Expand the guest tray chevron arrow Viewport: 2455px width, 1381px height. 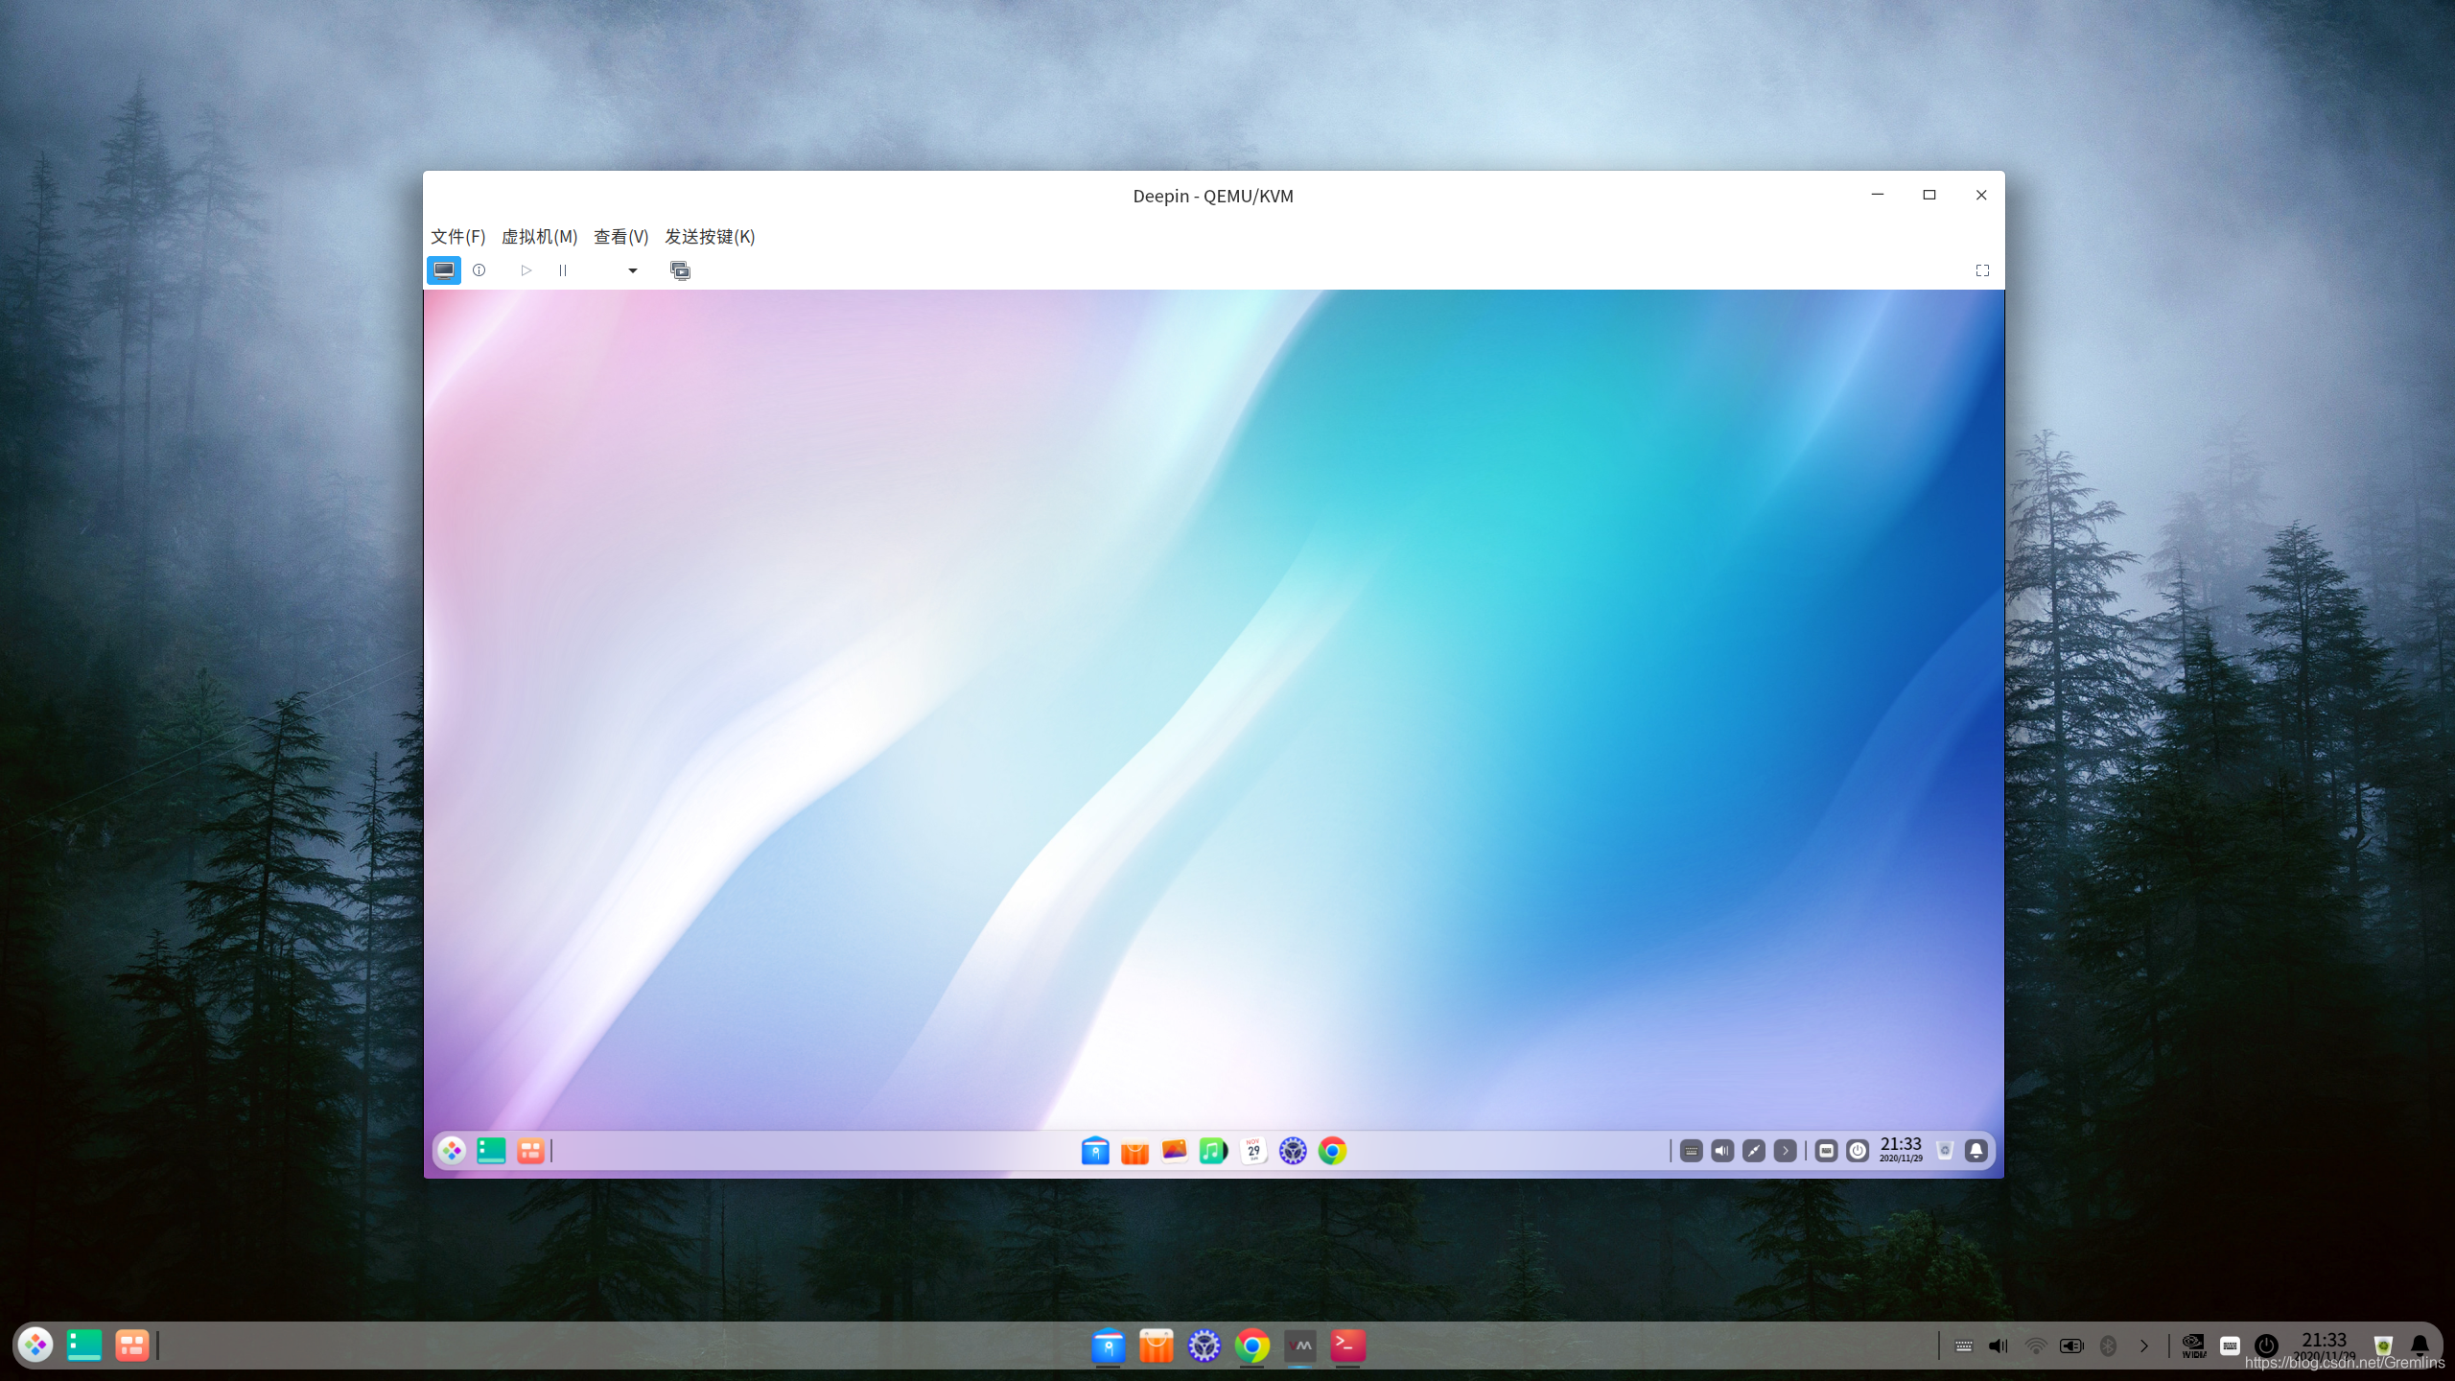click(1785, 1151)
